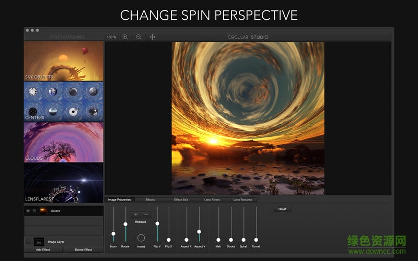Toggle the Invert circle button

[x=141, y=238]
